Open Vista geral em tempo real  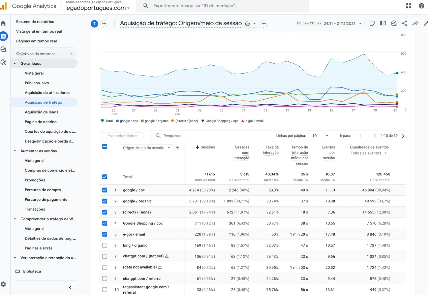click(x=39, y=31)
